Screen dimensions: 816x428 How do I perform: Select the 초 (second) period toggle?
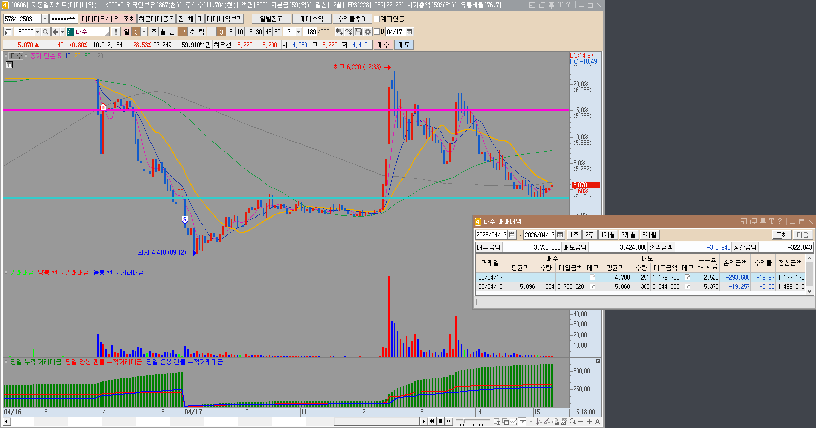192,32
